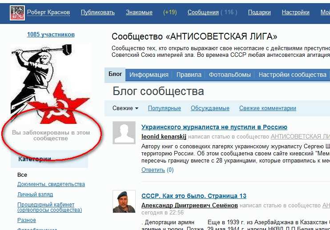Screen dimensions: 330x230
Task: Open article СССР. Как это было. Страница 13
Action: point(194,196)
